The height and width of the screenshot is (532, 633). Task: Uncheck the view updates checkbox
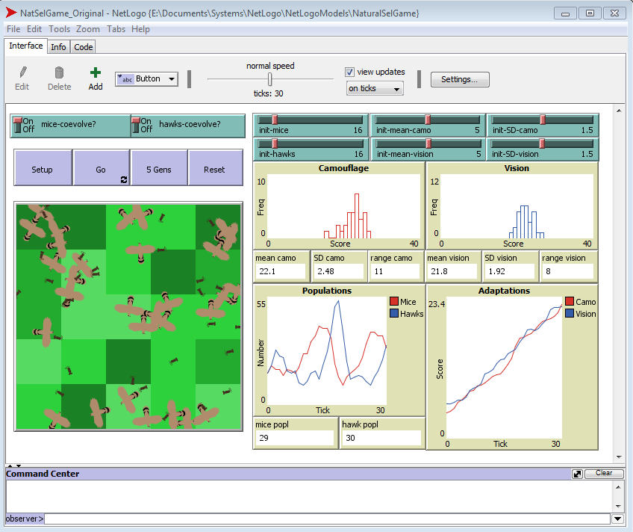[x=349, y=72]
